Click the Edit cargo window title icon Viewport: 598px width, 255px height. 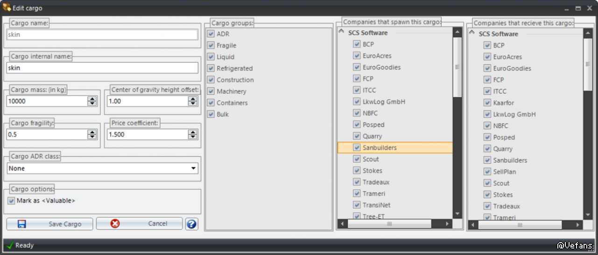(x=7, y=8)
